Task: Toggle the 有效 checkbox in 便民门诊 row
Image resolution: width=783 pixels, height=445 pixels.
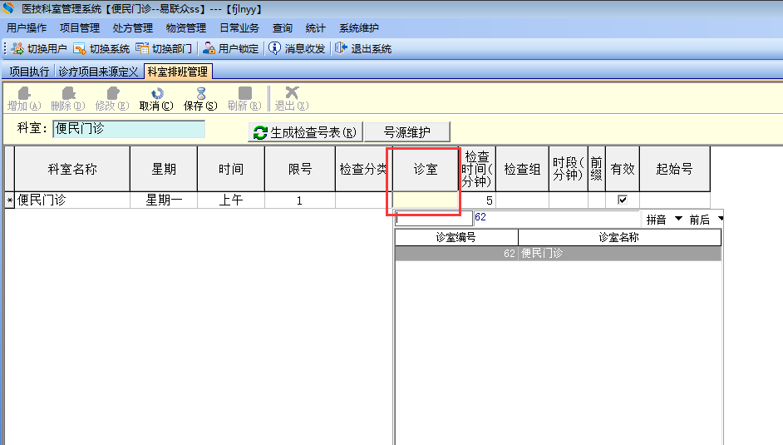Action: 623,200
